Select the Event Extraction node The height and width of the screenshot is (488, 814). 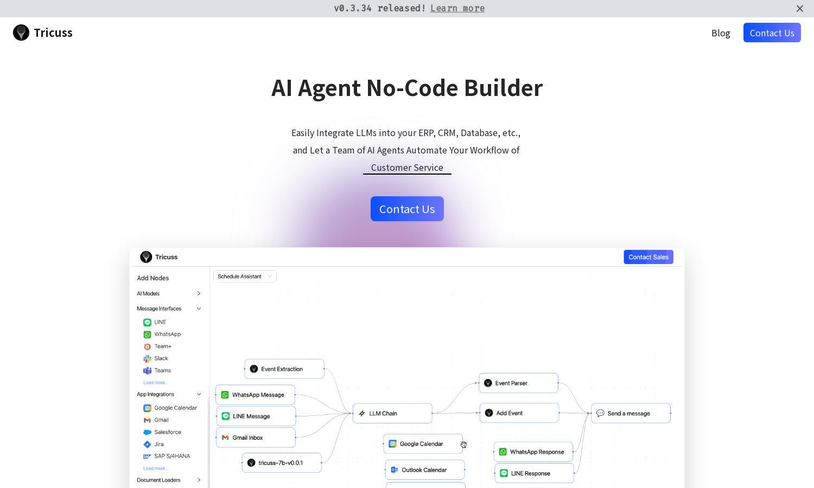click(x=284, y=369)
